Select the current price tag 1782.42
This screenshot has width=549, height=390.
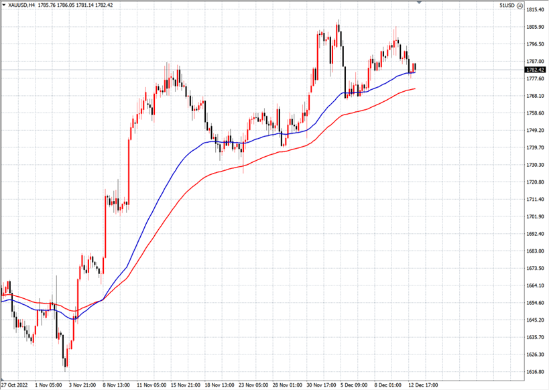coord(536,70)
